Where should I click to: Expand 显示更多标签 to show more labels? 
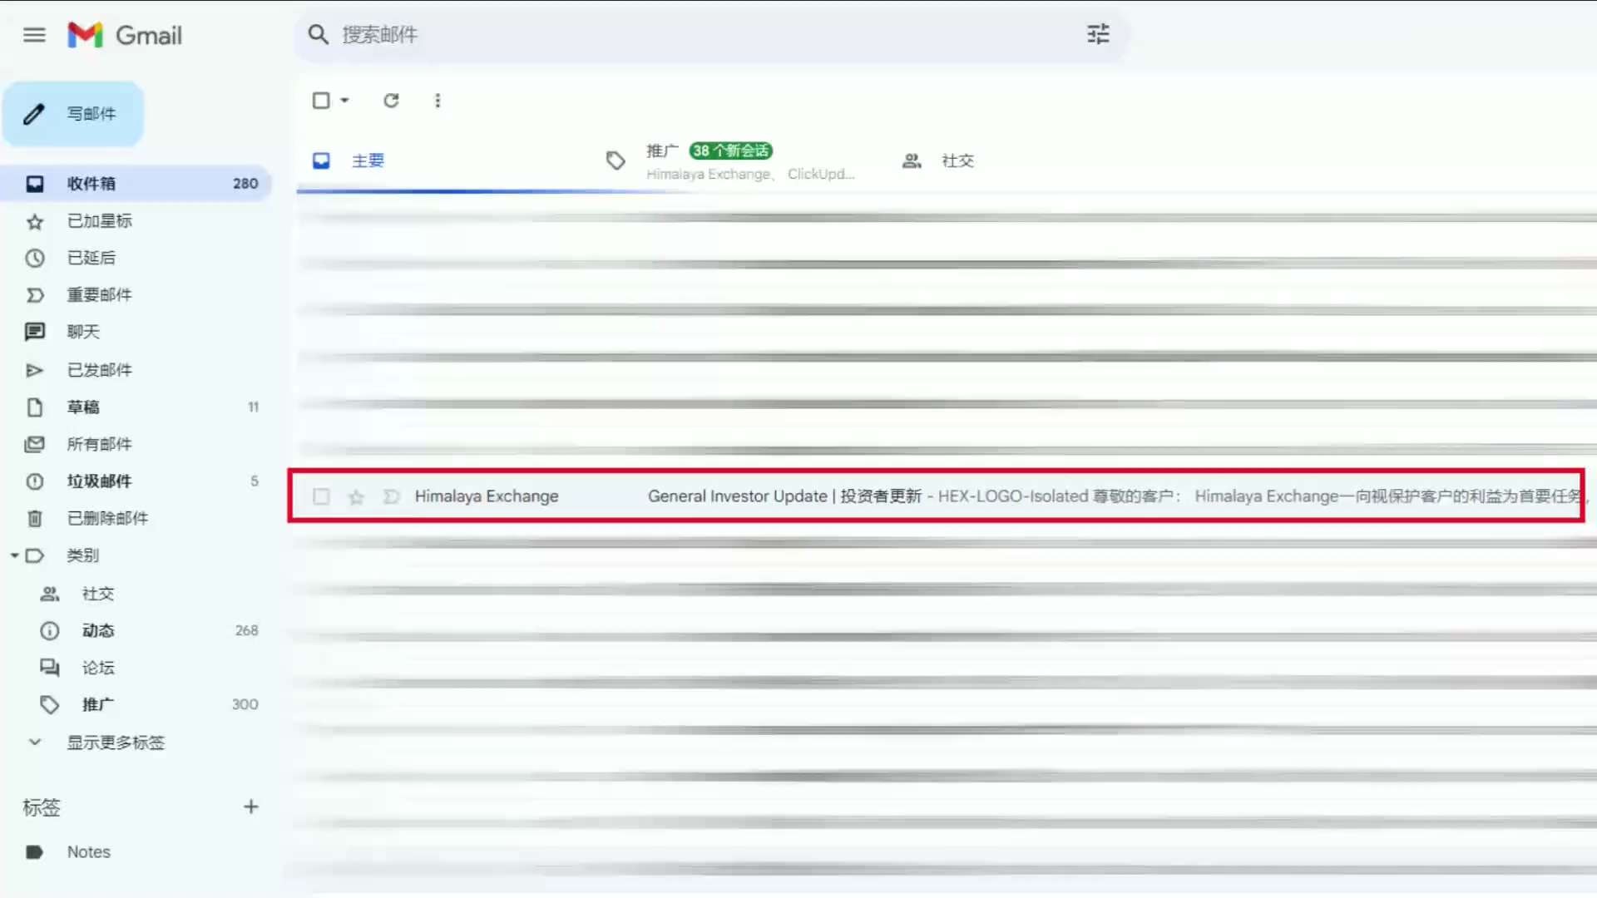click(x=116, y=742)
